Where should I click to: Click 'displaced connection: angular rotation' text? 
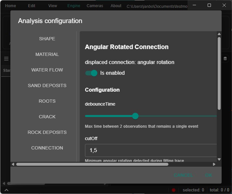[x=129, y=62]
